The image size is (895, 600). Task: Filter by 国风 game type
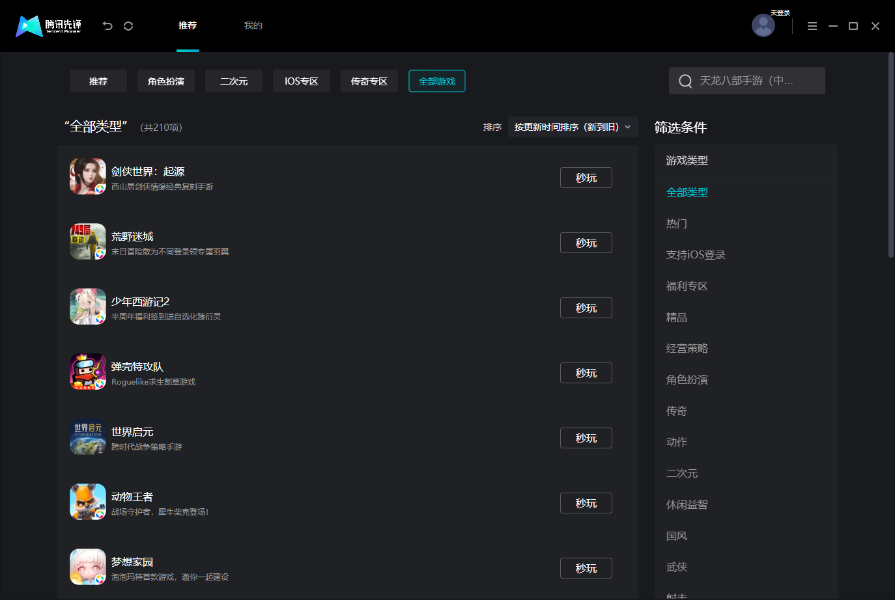pos(677,536)
